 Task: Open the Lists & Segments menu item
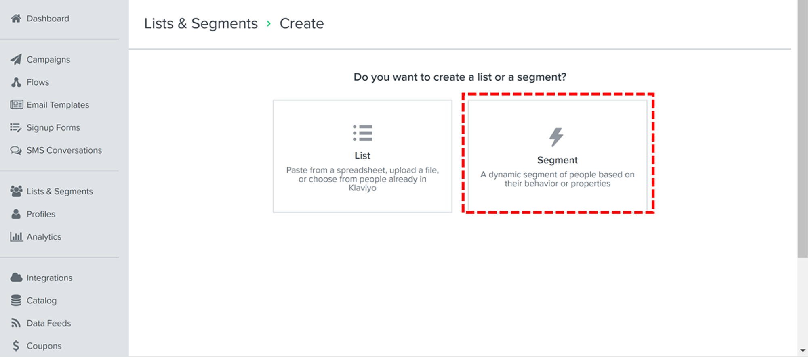click(x=59, y=192)
